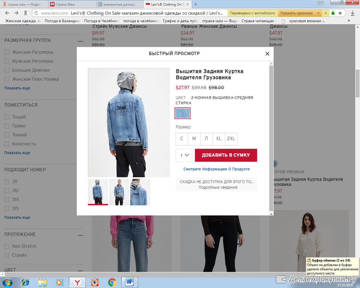
Task: Open 'Женская одежда' bookmark
Action: (23, 21)
